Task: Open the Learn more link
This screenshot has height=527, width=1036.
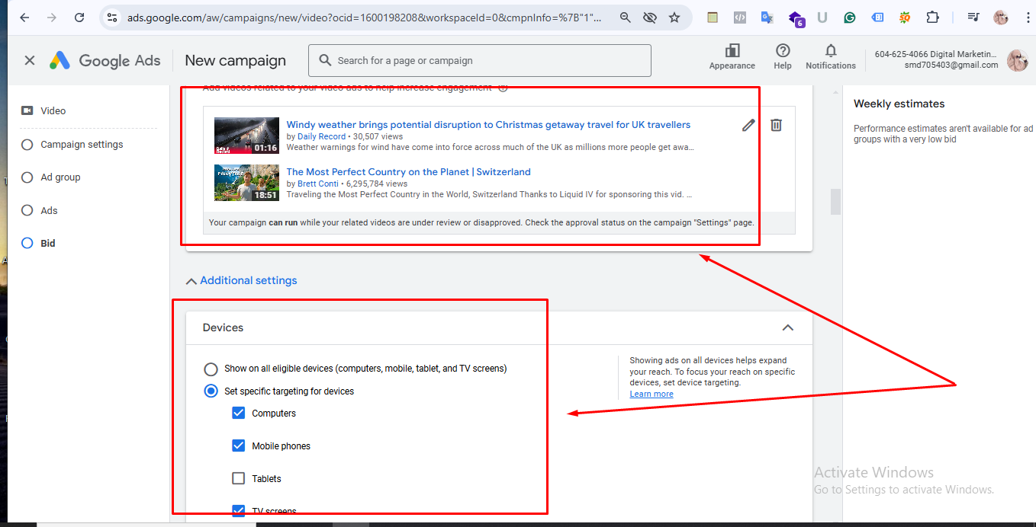Action: (x=651, y=394)
